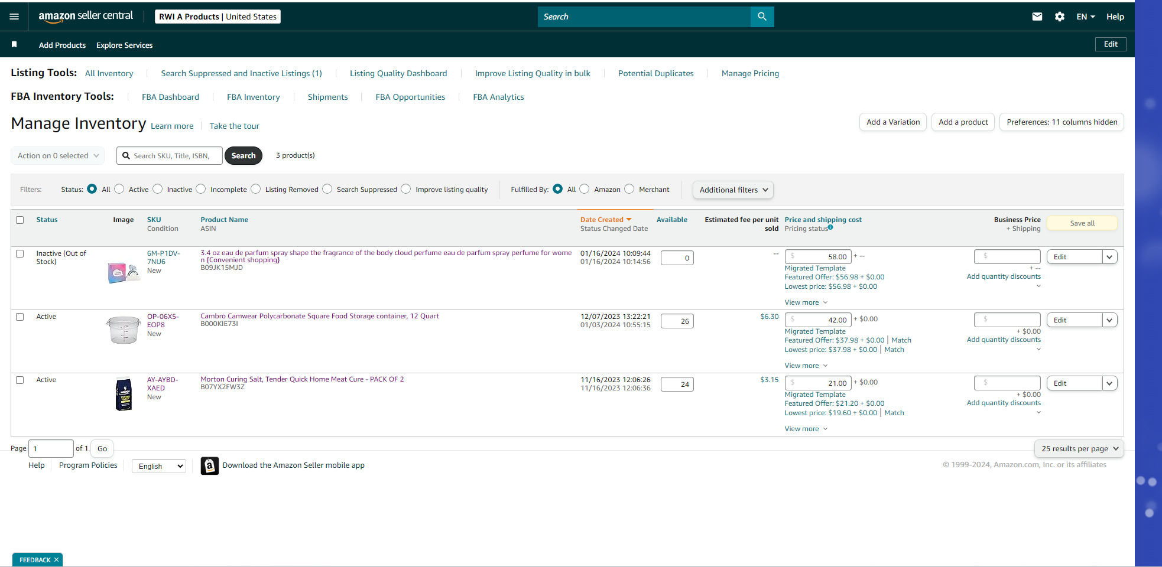Screen dimensions: 1162x567
Task: Open the English language selector in footer
Action: [x=159, y=466]
